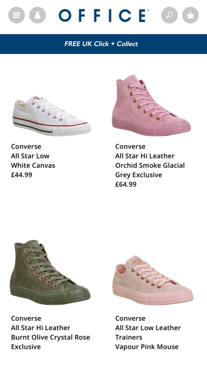Click 'White Canvas' product text

click(x=33, y=165)
